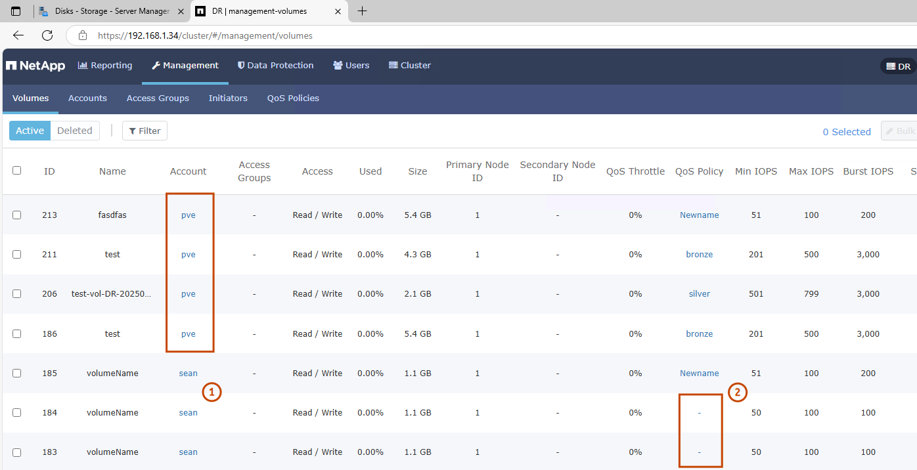917x470 pixels.
Task: Open the Management menu
Action: tap(185, 66)
